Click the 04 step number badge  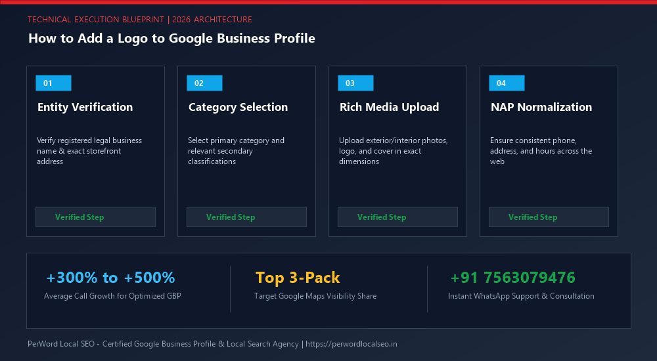(x=507, y=83)
